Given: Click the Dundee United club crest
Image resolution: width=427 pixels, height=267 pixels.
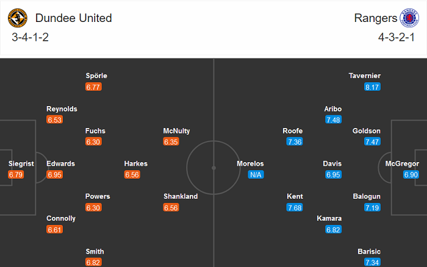Looking at the screenshot, I should pyautogui.click(x=18, y=18).
